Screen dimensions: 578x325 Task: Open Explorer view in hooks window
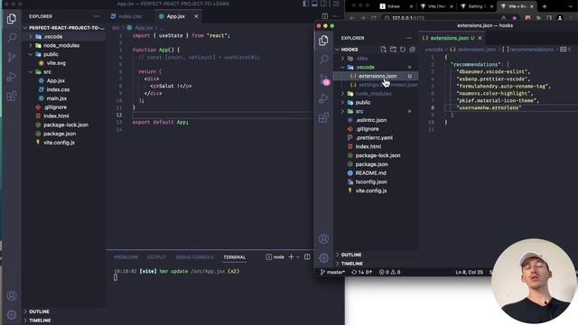click(323, 41)
